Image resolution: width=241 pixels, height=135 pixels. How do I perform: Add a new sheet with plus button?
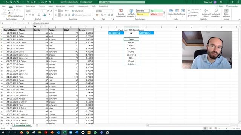point(37,125)
